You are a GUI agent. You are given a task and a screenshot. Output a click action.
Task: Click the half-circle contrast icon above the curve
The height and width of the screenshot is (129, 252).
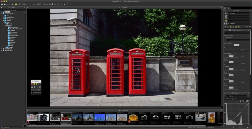pyautogui.click(x=240, y=101)
